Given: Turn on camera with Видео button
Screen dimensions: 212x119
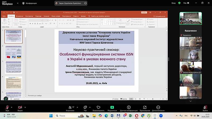Looking at the screenshot, I should tap(20, 108).
